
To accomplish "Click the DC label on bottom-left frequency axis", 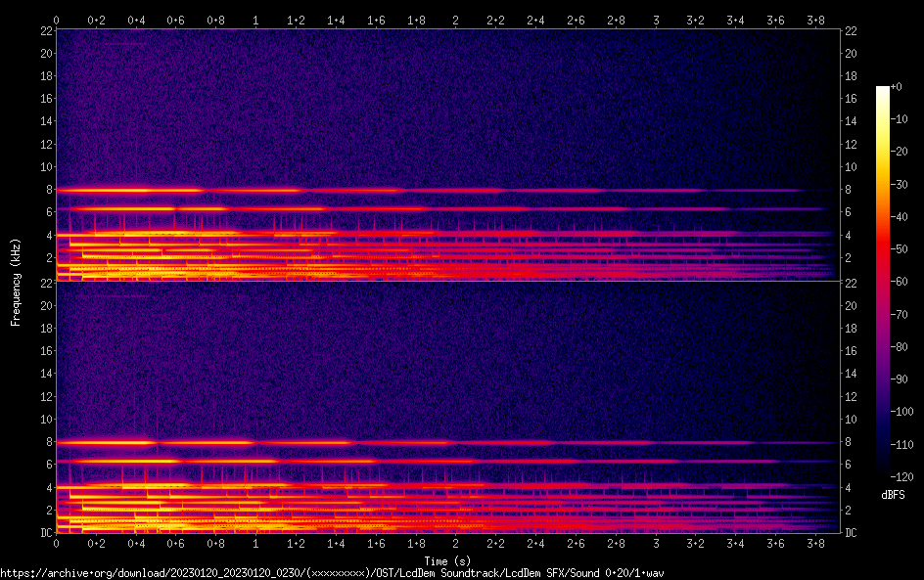I will [45, 533].
